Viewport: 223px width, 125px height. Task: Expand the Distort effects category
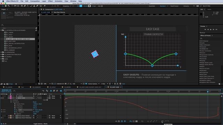tap(200, 53)
